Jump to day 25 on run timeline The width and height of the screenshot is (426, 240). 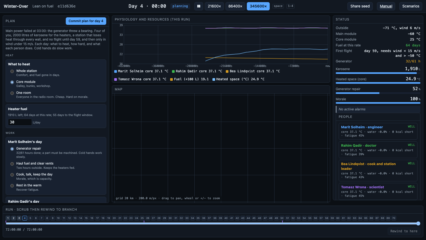[142, 218]
